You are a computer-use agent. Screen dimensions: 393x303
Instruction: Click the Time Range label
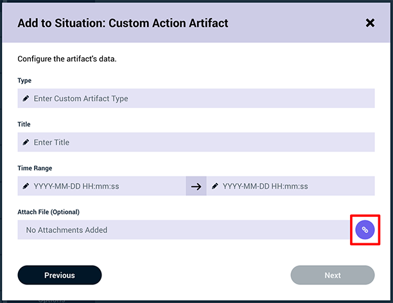coord(35,168)
